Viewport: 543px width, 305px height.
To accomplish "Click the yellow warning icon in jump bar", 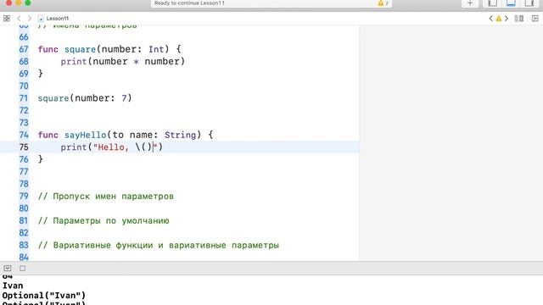I will 499,19.
